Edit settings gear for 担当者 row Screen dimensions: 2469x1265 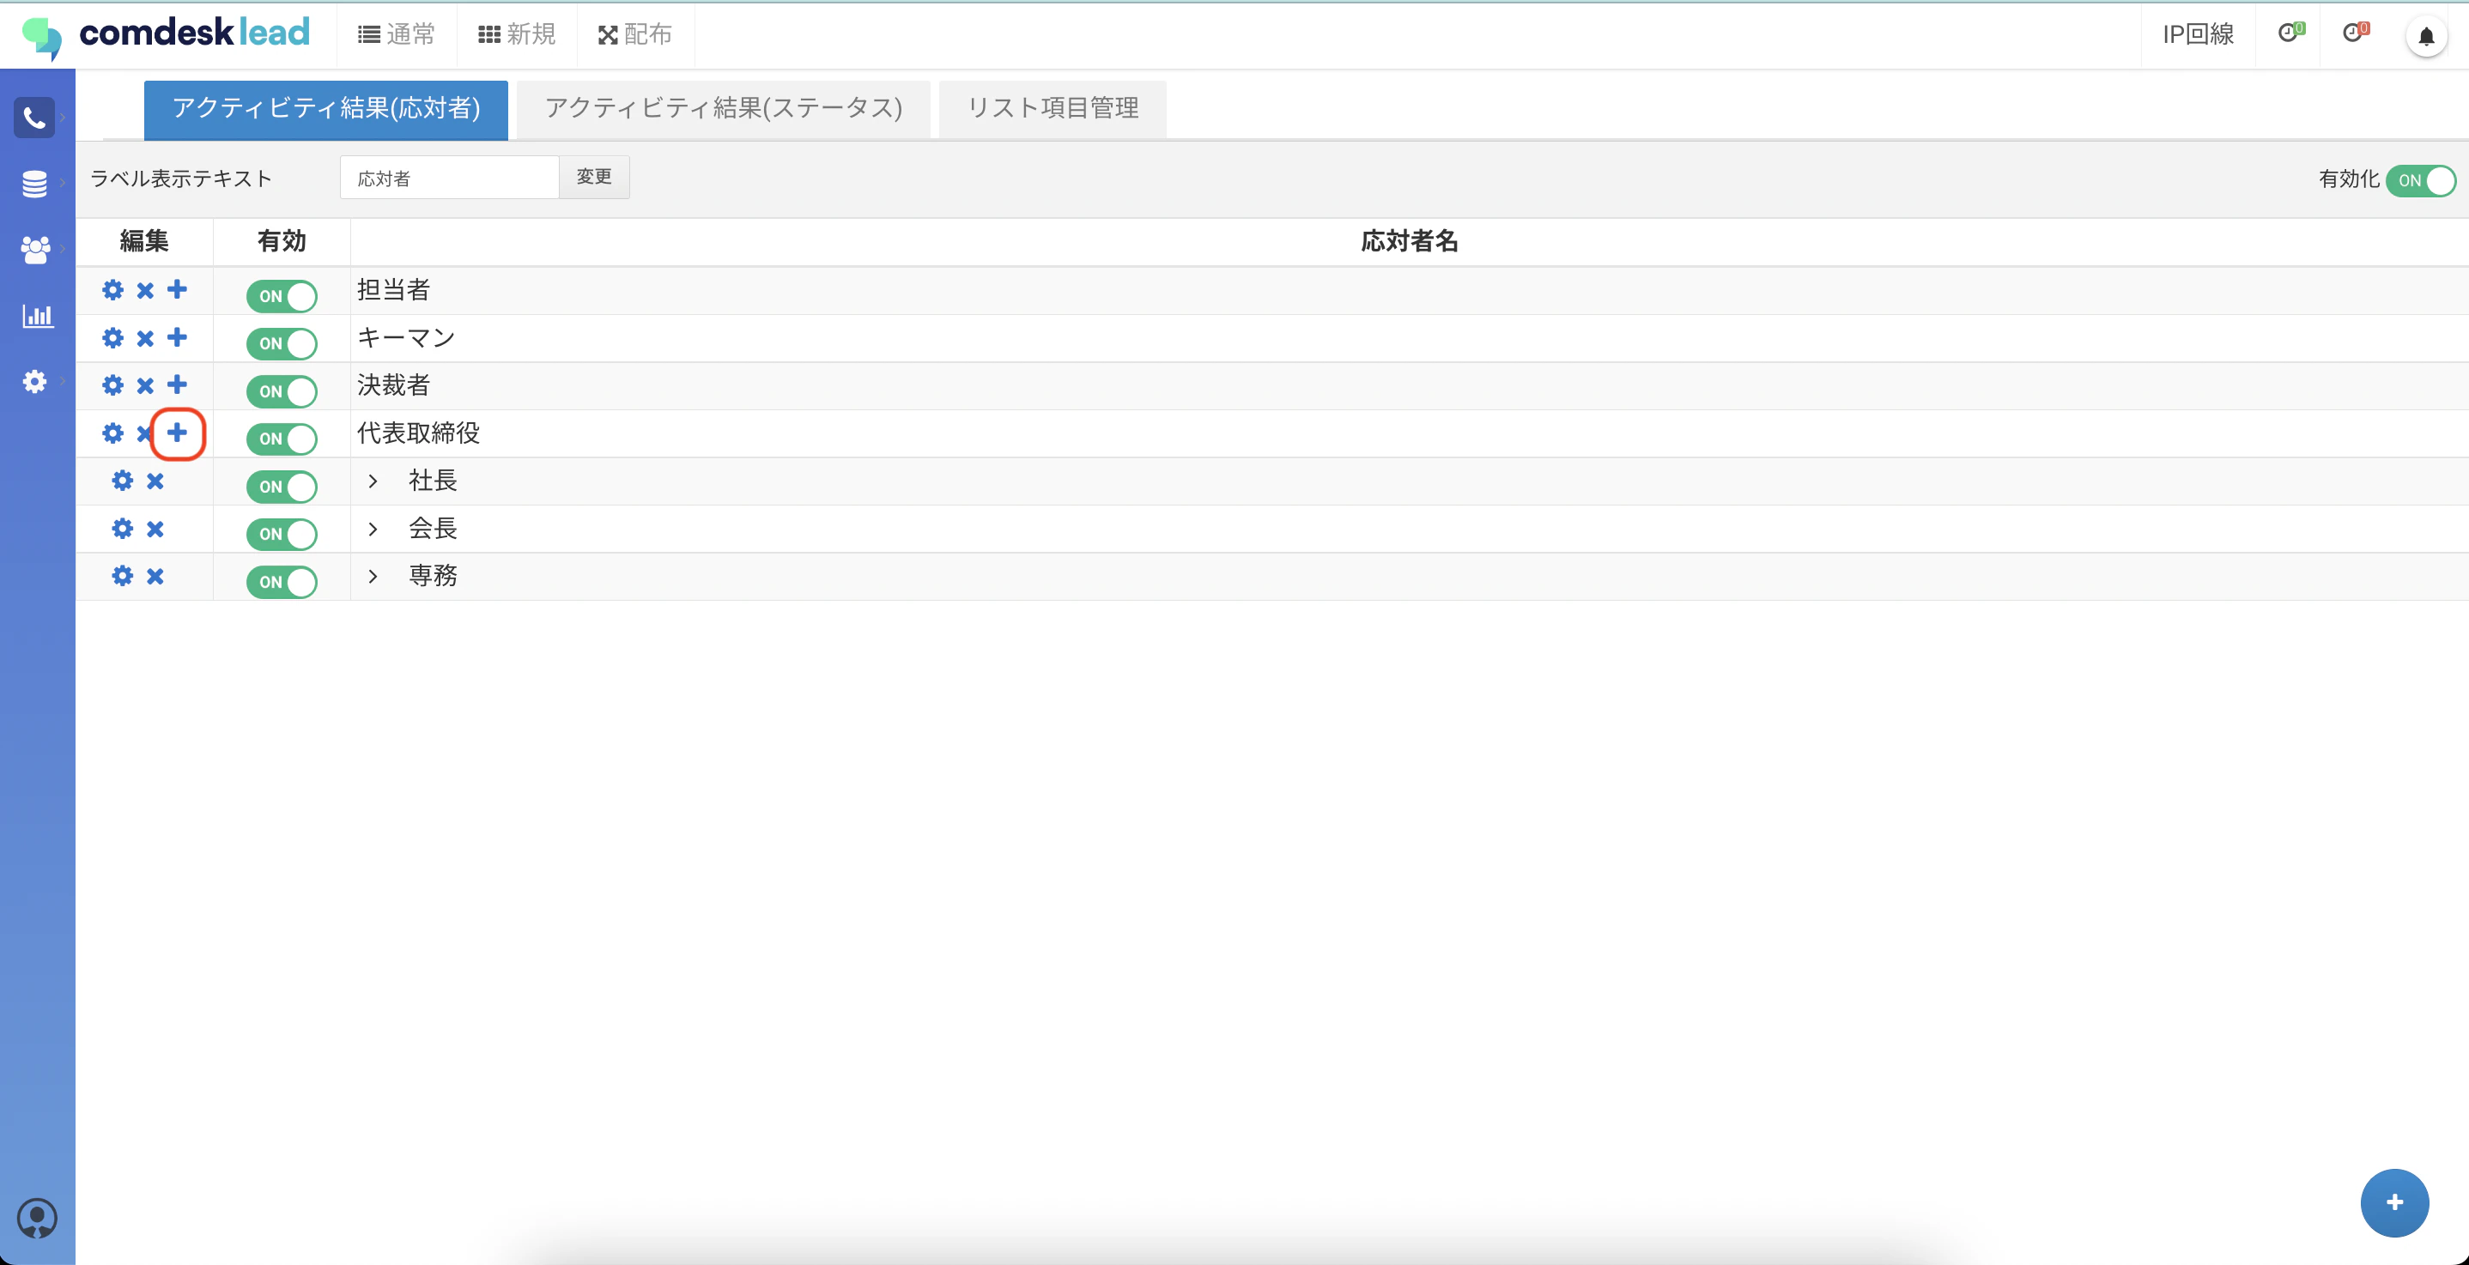113,290
